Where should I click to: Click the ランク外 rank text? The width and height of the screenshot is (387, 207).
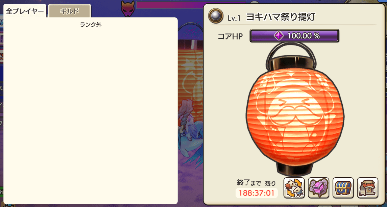click(91, 25)
